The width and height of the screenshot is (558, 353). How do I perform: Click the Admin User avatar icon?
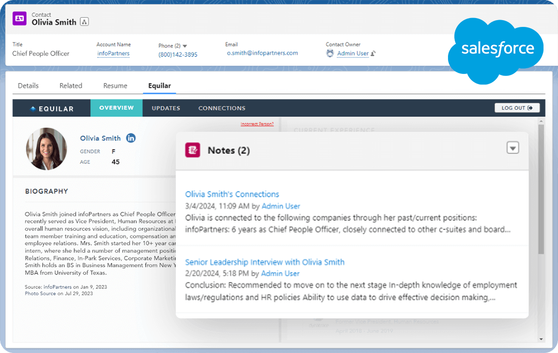[x=330, y=53]
